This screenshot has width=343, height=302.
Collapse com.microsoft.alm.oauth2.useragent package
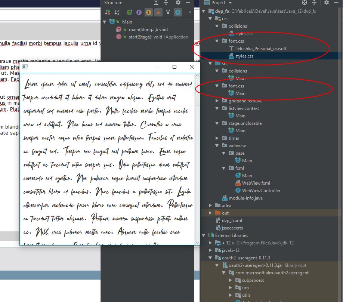pos(223,273)
